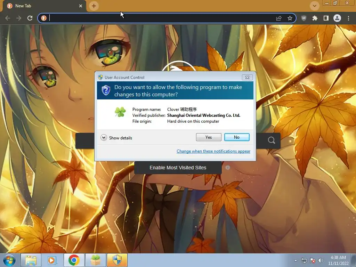Select the New Tab tab
This screenshot has width=356, height=267.
click(x=44, y=6)
